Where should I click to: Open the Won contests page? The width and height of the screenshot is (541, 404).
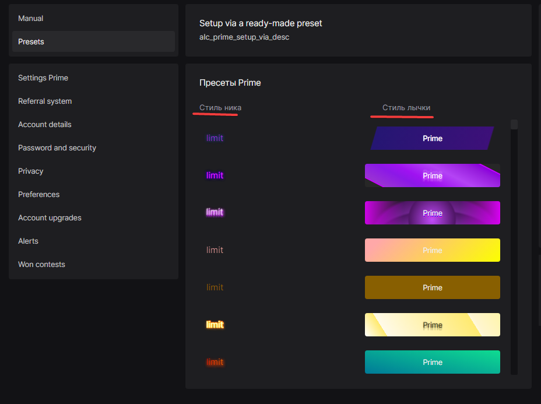coord(41,265)
